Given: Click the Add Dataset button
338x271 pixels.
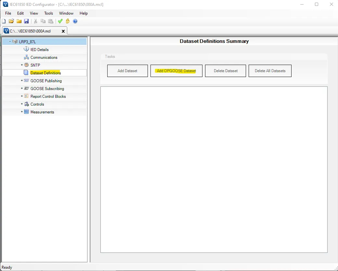Looking at the screenshot, I should click(x=127, y=71).
